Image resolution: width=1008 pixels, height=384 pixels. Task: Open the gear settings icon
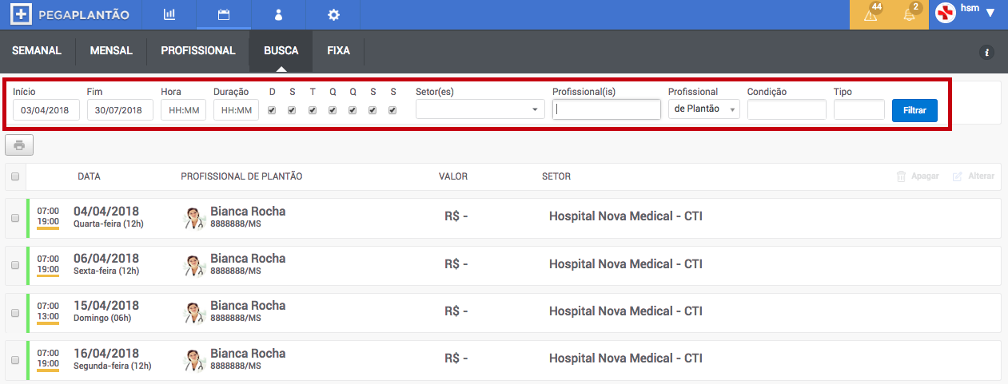tap(333, 14)
